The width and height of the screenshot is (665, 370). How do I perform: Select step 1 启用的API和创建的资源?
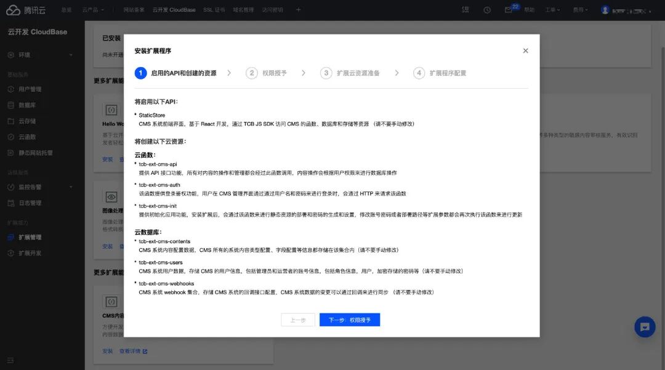(x=175, y=73)
